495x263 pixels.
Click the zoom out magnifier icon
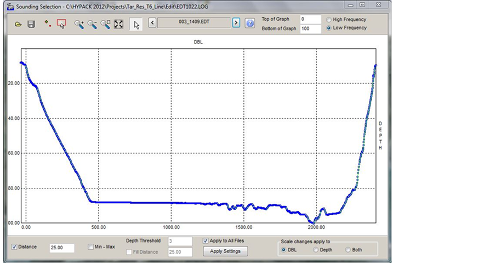click(92, 24)
